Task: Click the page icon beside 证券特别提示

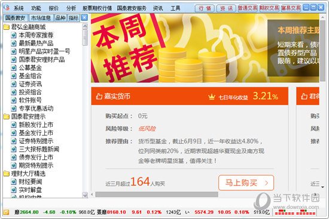Action: [14, 141]
